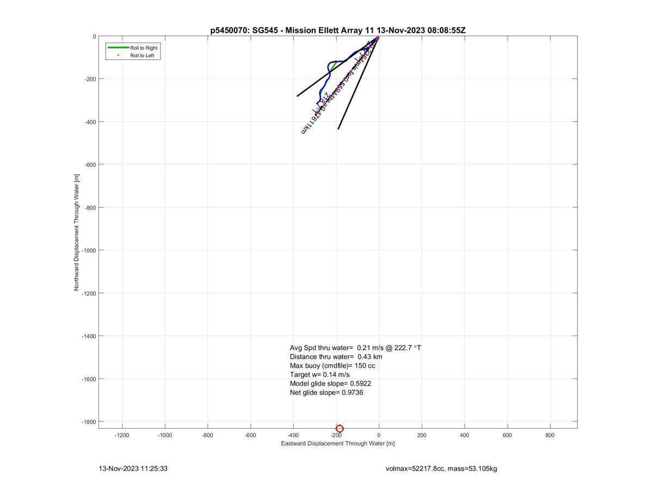Click 'Avg Spd thru water' text line

355,347
